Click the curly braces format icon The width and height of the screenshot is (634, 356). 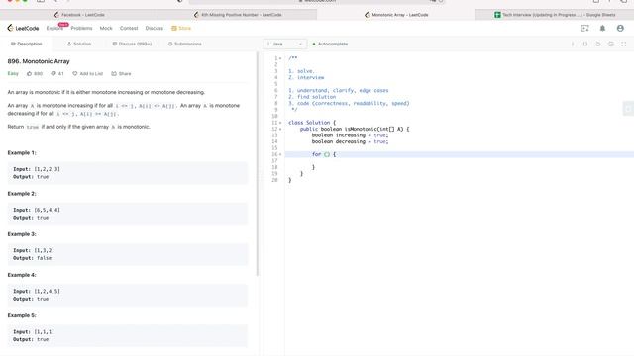[585, 44]
